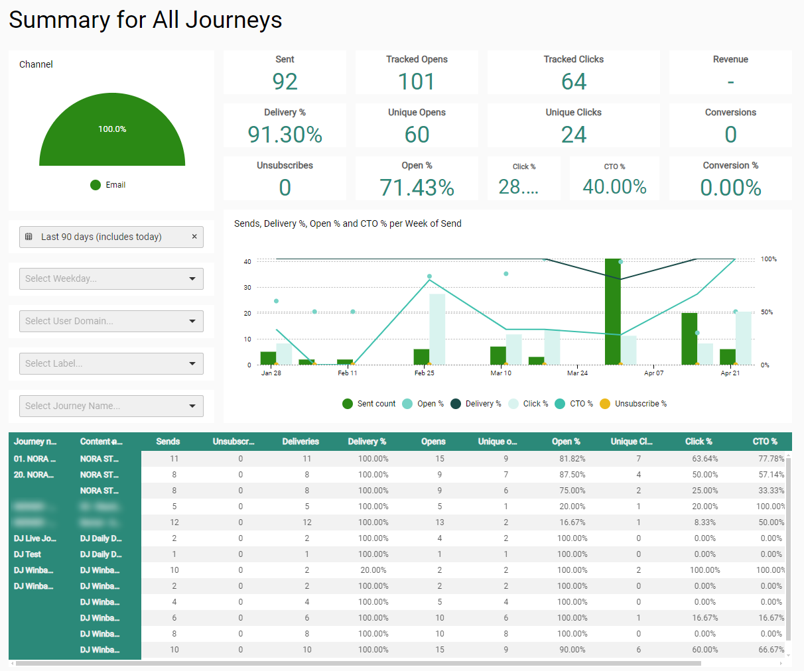
Task: Toggle Unsubscribe % legend marker
Action: click(x=605, y=404)
